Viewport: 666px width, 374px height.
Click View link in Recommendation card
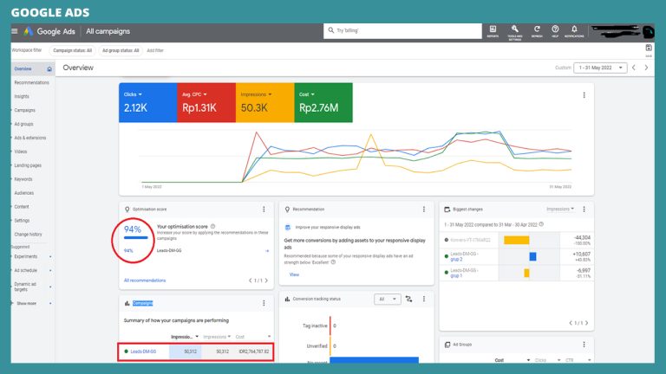[294, 274]
